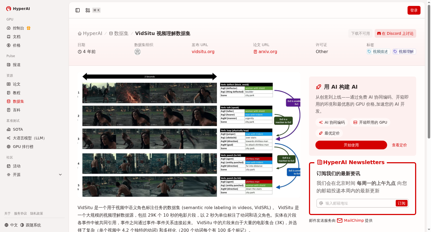This screenshot has height=232, width=431.
Task: Click 在 Discord 上讨论 button
Action: click(x=395, y=33)
